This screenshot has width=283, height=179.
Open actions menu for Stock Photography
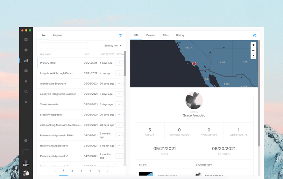coord(120,115)
